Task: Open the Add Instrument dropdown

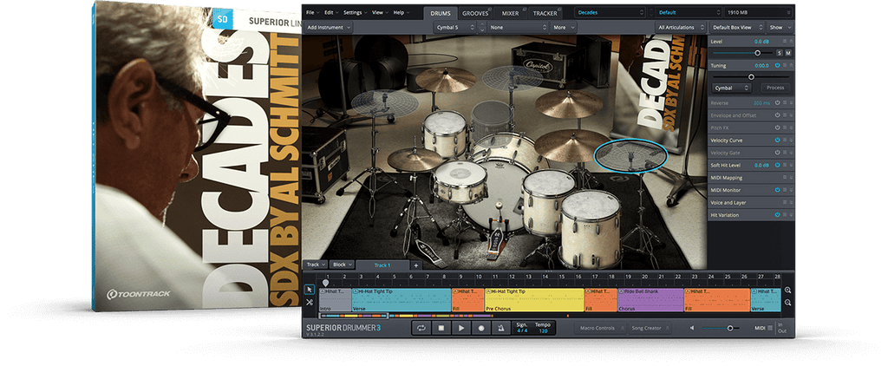Action: (329, 27)
